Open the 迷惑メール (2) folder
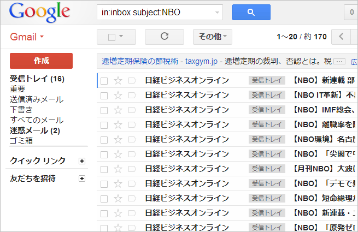The width and height of the screenshot is (358, 232). [34, 130]
